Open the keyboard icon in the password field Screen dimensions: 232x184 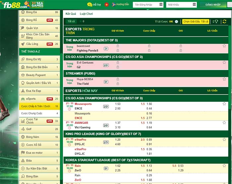(x=195, y=4)
